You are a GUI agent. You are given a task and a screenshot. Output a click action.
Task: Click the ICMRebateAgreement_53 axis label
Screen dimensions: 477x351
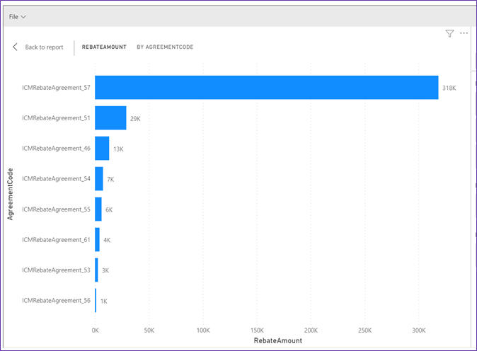(56, 270)
